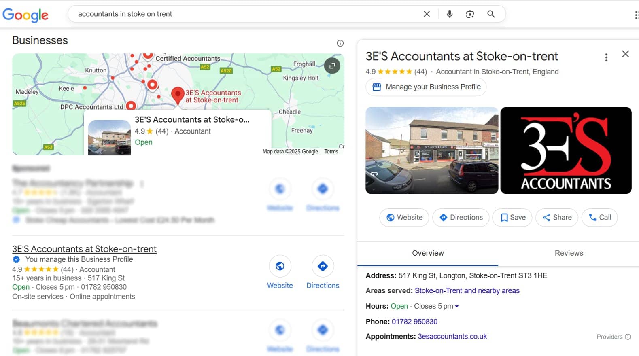Click Manage your Business Profile button
639x356 pixels.
(426, 87)
